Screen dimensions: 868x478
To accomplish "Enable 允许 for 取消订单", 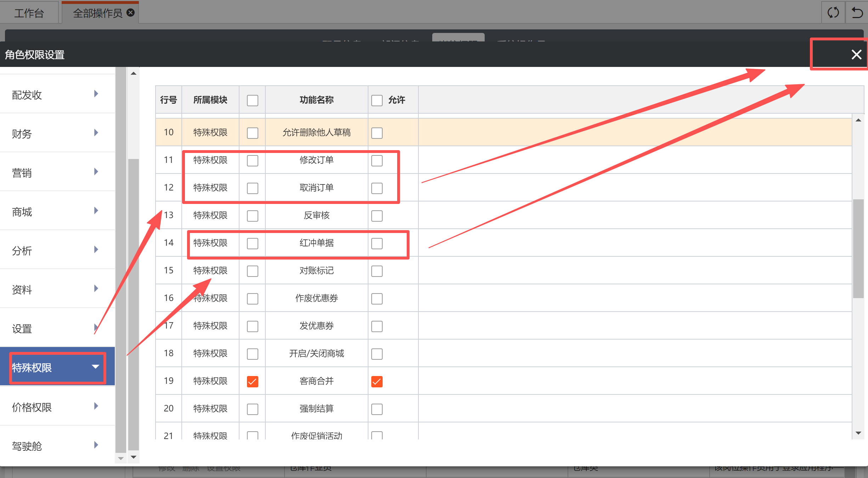I will pyautogui.click(x=377, y=188).
